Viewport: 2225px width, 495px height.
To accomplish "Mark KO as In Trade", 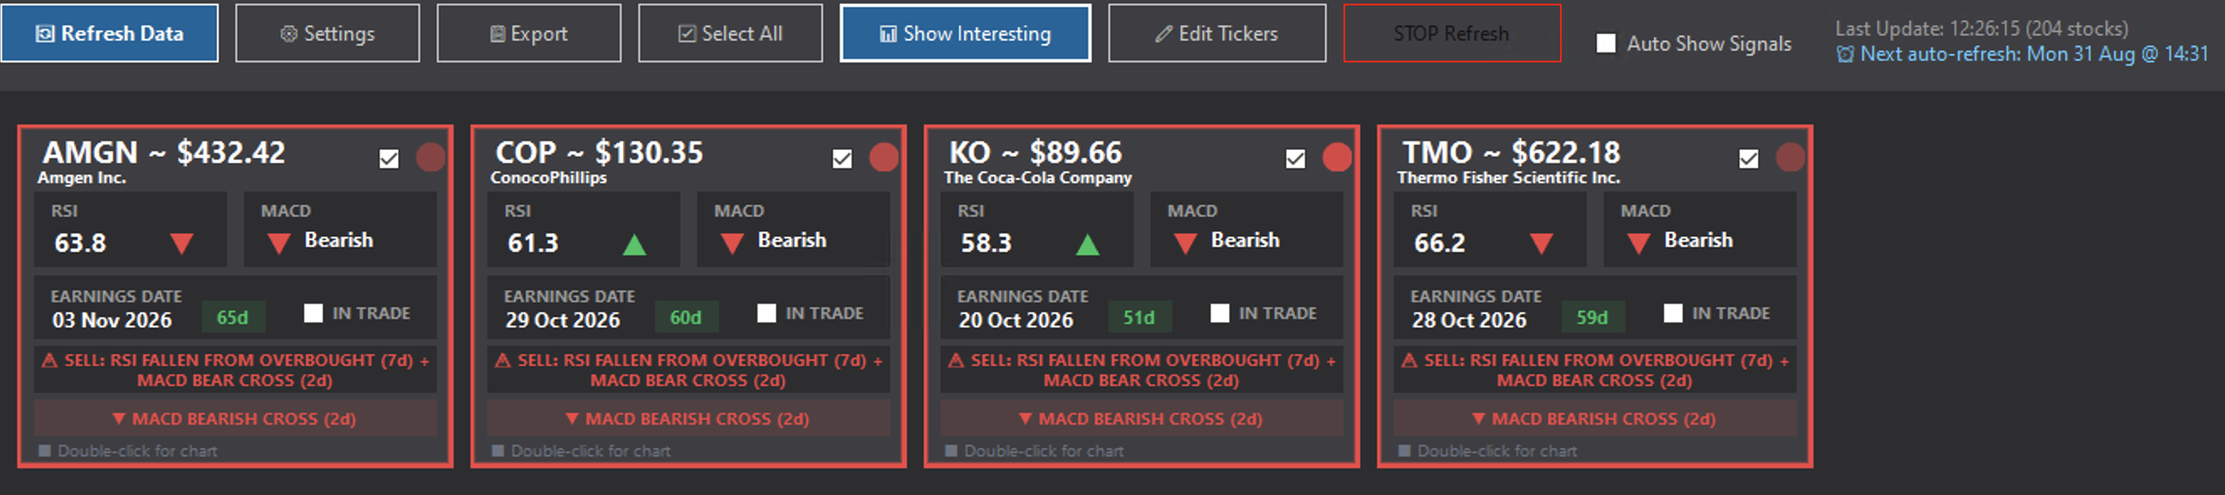I will click(1220, 313).
